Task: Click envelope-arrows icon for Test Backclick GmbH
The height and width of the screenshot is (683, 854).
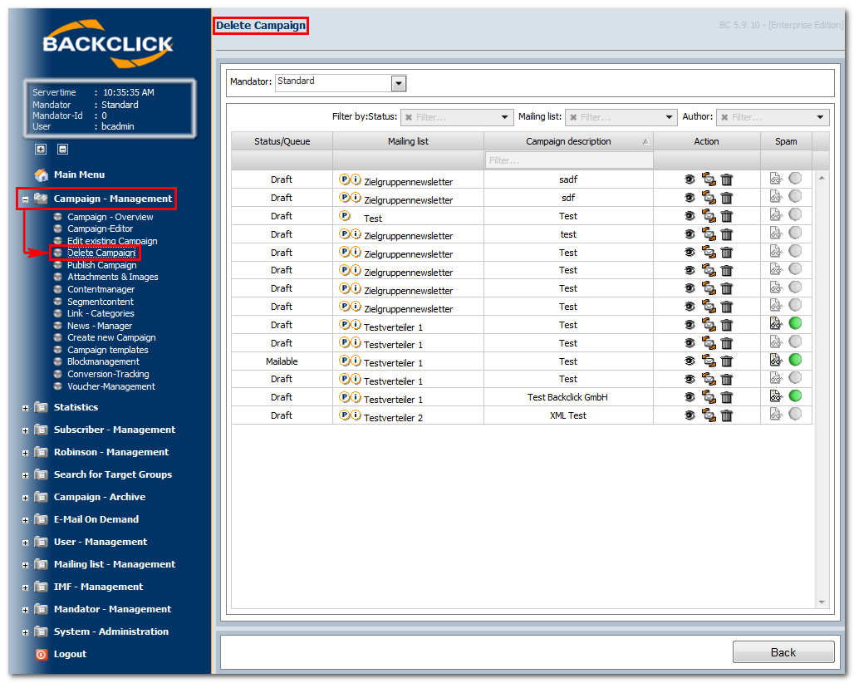Action: [x=708, y=397]
